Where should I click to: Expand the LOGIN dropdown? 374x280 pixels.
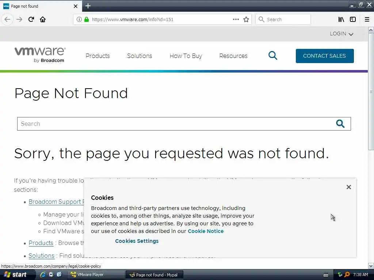[x=341, y=34]
